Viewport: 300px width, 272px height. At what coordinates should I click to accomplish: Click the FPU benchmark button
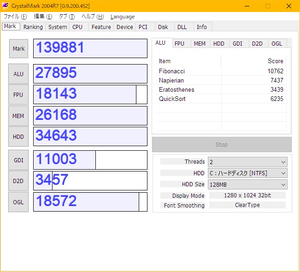18,95
